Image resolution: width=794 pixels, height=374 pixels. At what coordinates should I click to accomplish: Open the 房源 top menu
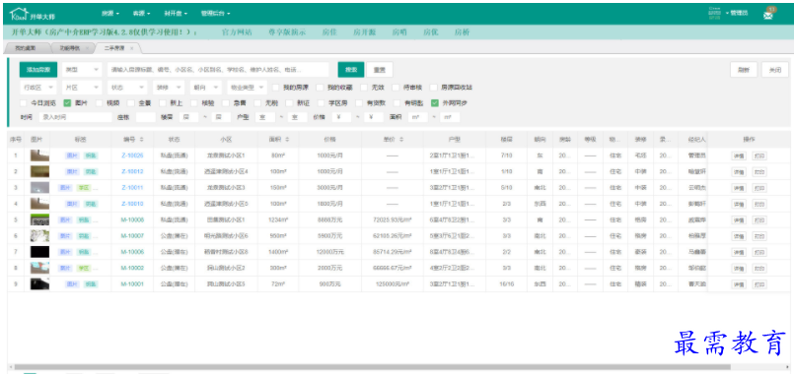point(110,13)
